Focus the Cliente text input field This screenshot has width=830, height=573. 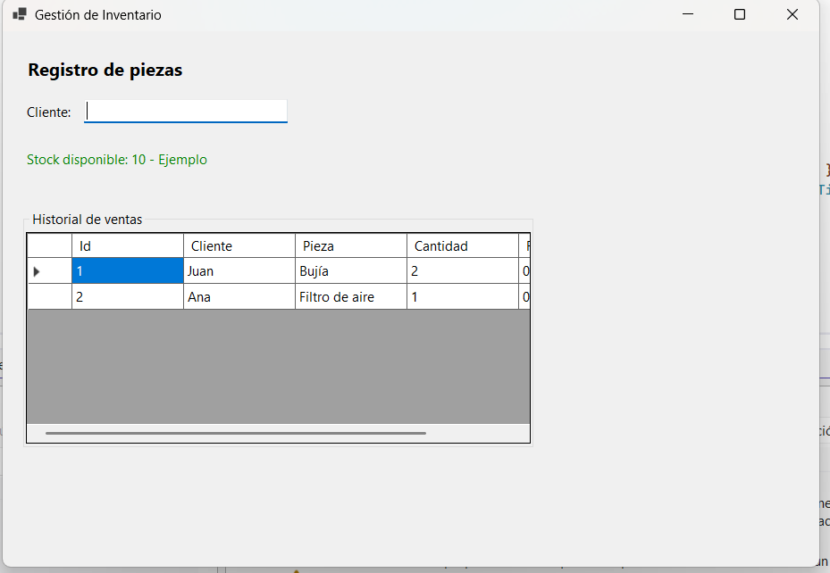(186, 112)
